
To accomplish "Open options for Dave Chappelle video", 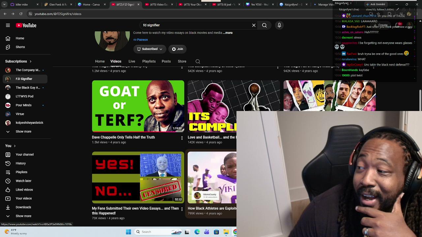I will coord(182,138).
